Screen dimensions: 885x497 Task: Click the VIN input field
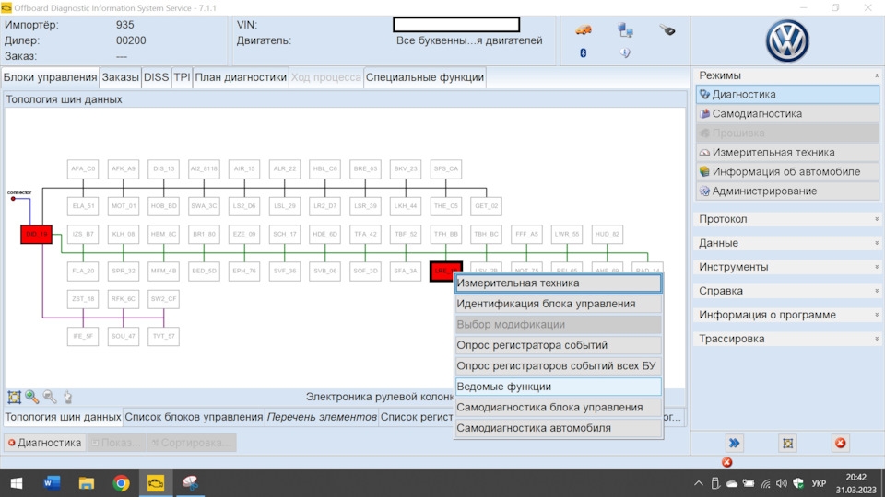pos(456,25)
